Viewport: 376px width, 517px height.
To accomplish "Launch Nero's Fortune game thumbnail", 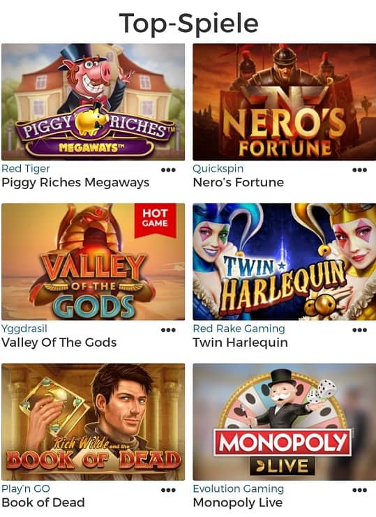I will coord(285,102).
